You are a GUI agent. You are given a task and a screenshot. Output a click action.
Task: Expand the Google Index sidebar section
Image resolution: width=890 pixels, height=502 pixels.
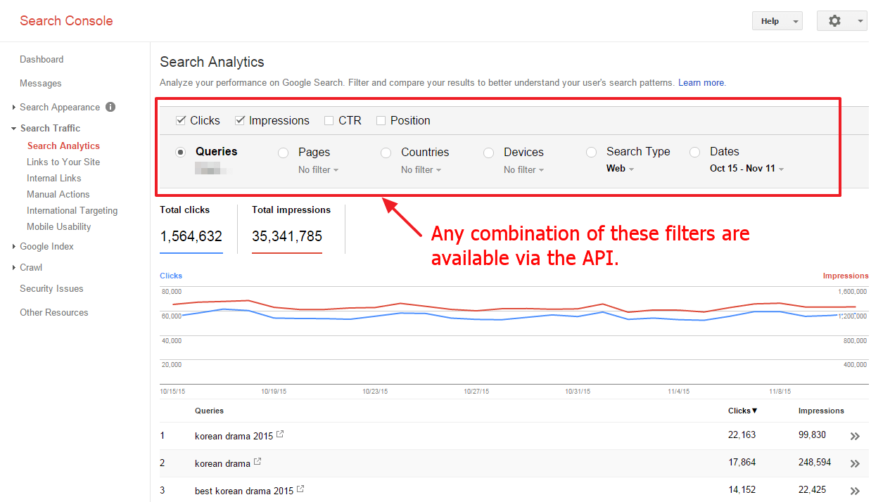(46, 246)
